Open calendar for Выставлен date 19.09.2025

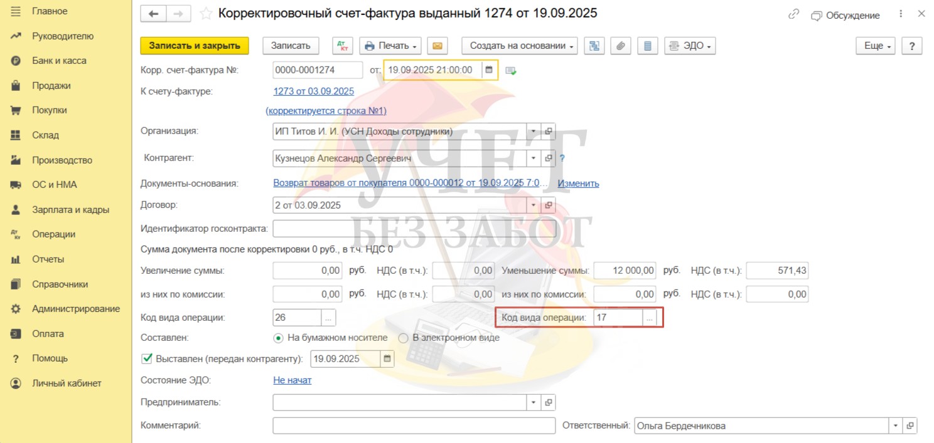(387, 359)
